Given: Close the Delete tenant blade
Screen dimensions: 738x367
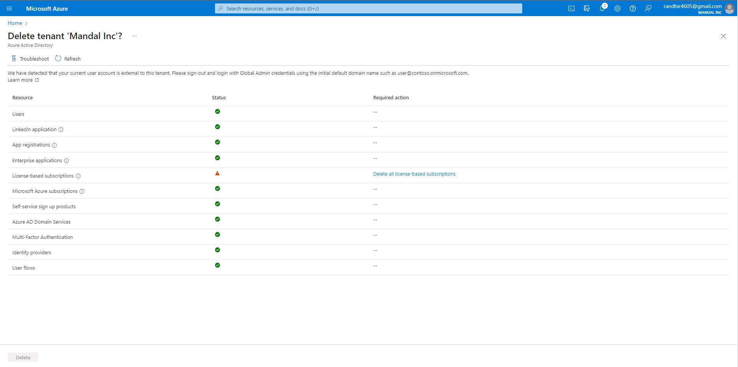Looking at the screenshot, I should tap(723, 36).
